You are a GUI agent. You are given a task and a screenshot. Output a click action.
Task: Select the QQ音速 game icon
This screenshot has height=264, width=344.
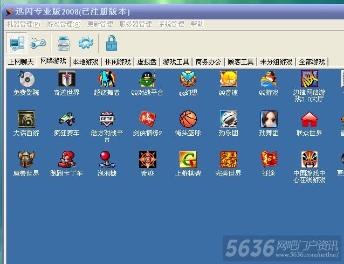coord(229,79)
